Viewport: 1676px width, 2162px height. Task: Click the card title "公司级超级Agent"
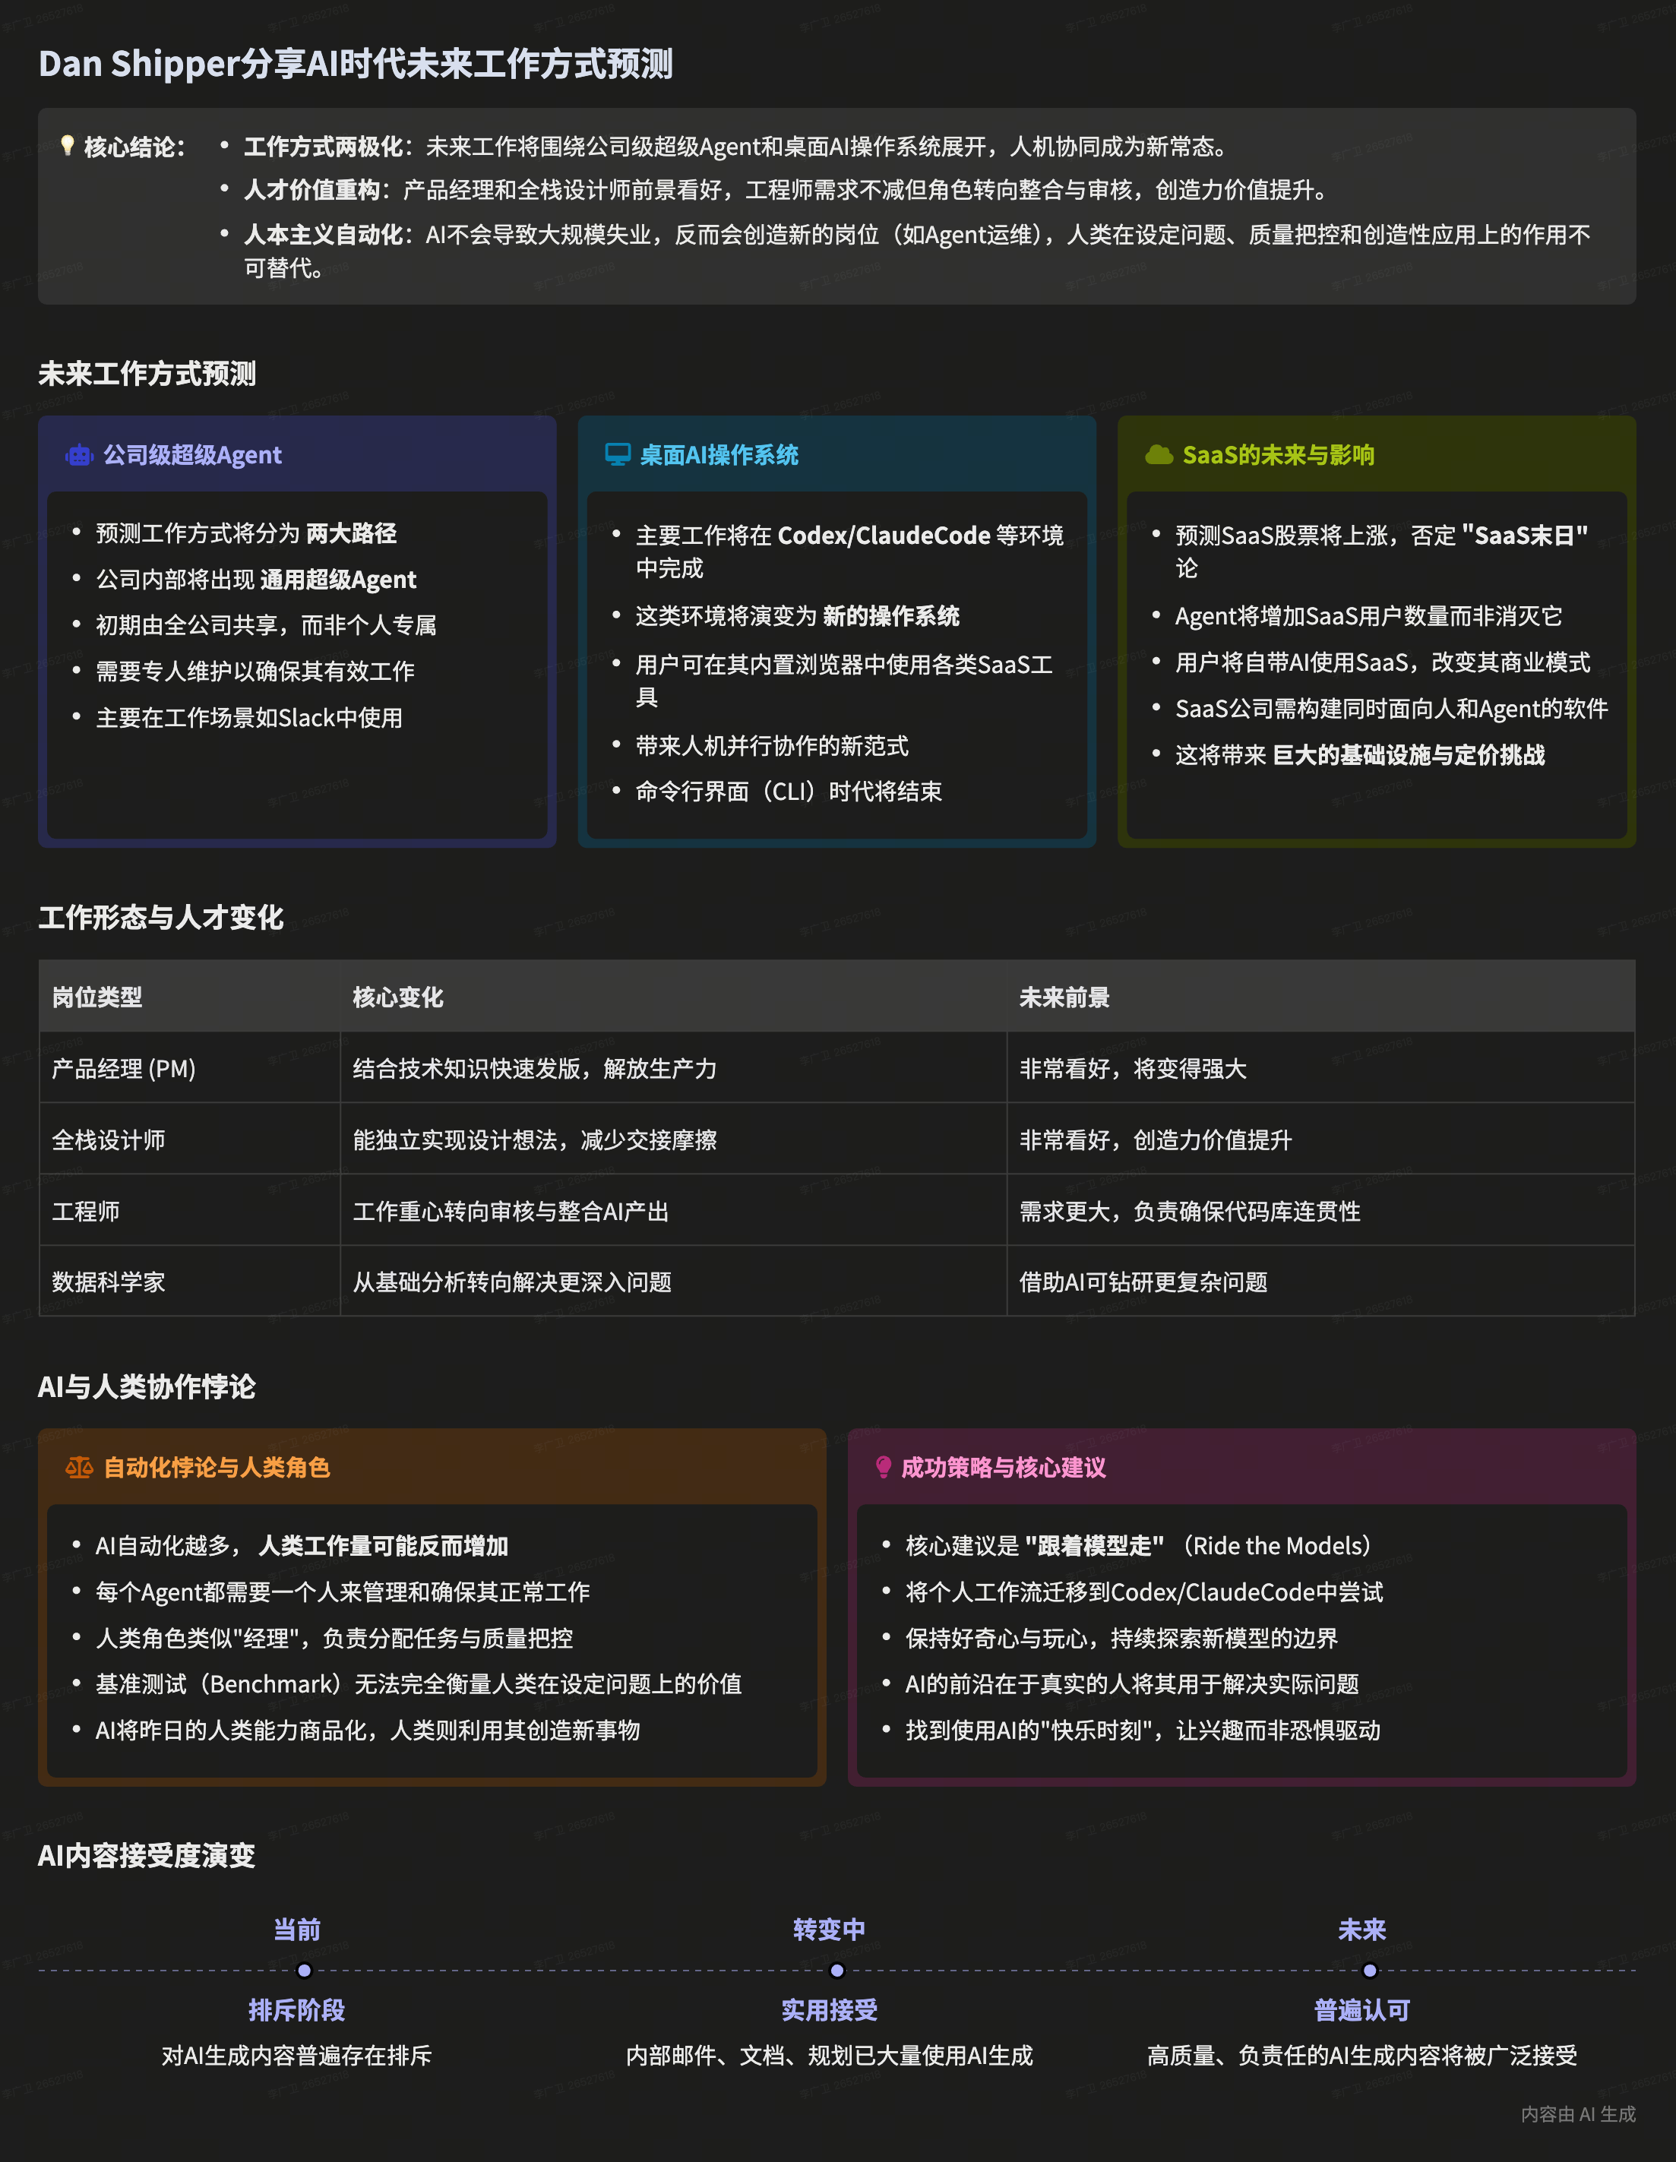(193, 455)
